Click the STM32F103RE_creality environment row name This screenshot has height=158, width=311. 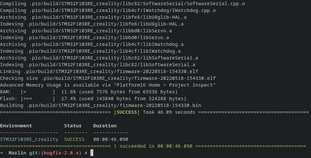coord(29,139)
